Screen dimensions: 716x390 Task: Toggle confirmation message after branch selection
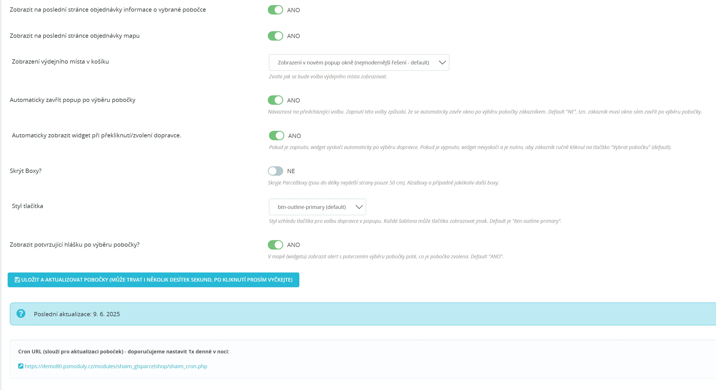(x=275, y=245)
